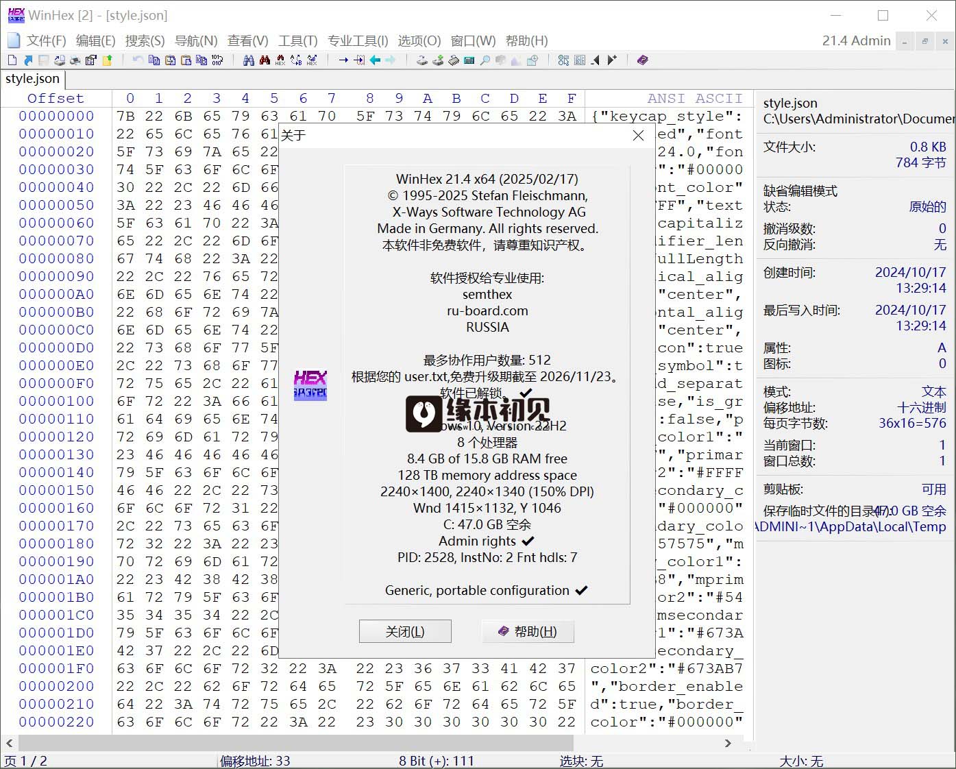Click the Replace Text A-to-B icon
Screen dimensions: 956x769
point(296,60)
